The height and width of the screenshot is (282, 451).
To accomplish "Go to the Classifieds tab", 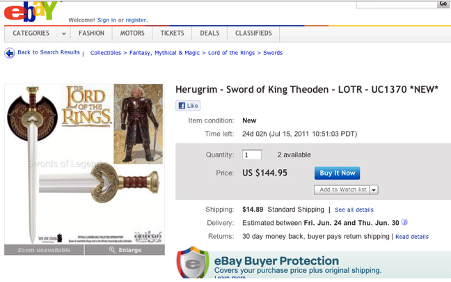I will pyautogui.click(x=253, y=33).
